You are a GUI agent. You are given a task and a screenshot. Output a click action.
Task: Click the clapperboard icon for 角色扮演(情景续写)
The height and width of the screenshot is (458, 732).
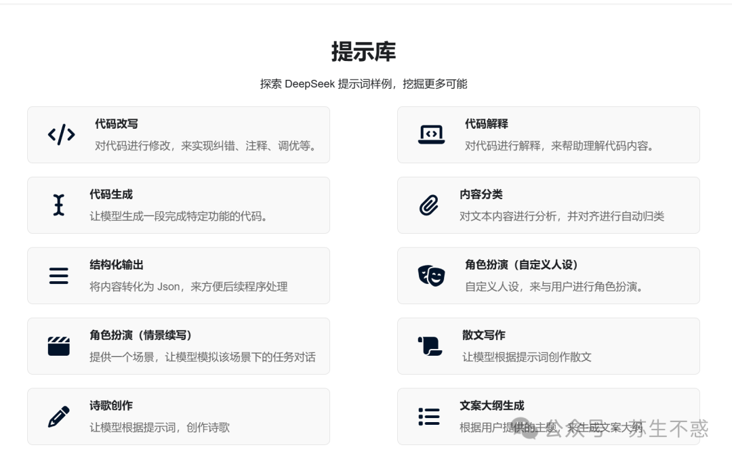59,346
